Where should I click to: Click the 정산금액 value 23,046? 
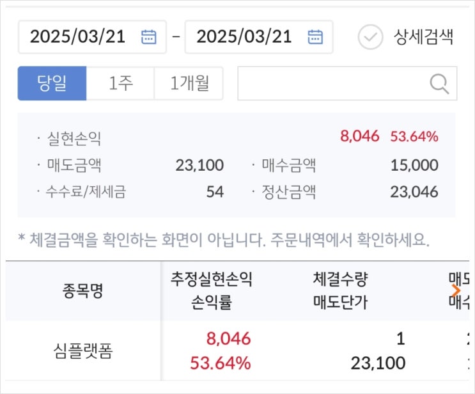[414, 192]
